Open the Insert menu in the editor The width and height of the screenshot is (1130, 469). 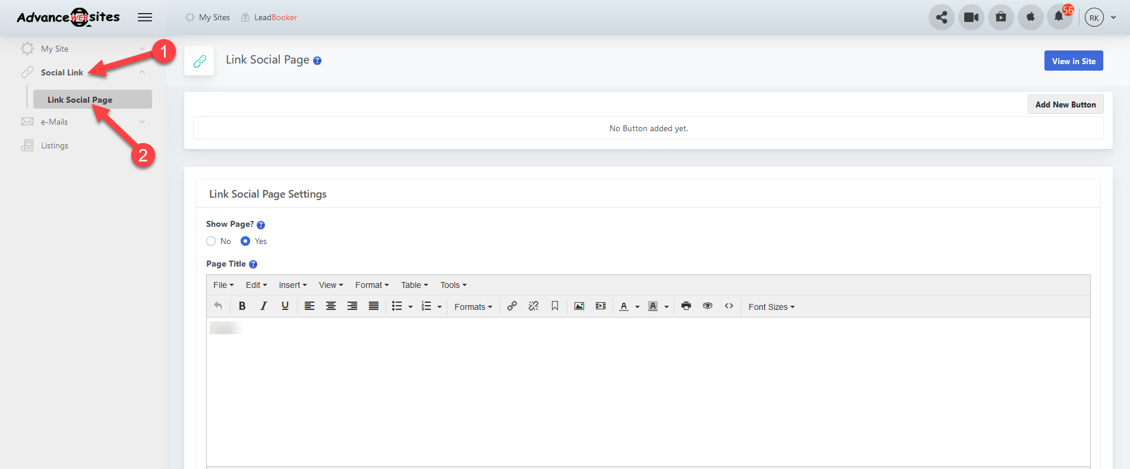pyautogui.click(x=292, y=285)
